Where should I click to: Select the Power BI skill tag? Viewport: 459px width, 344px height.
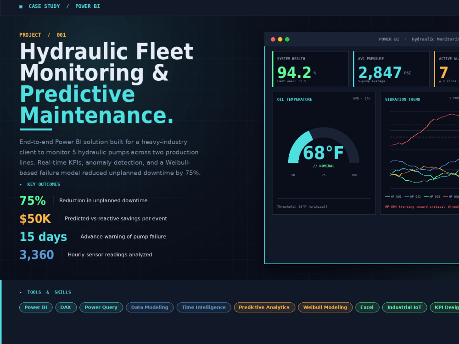pyautogui.click(x=36, y=307)
